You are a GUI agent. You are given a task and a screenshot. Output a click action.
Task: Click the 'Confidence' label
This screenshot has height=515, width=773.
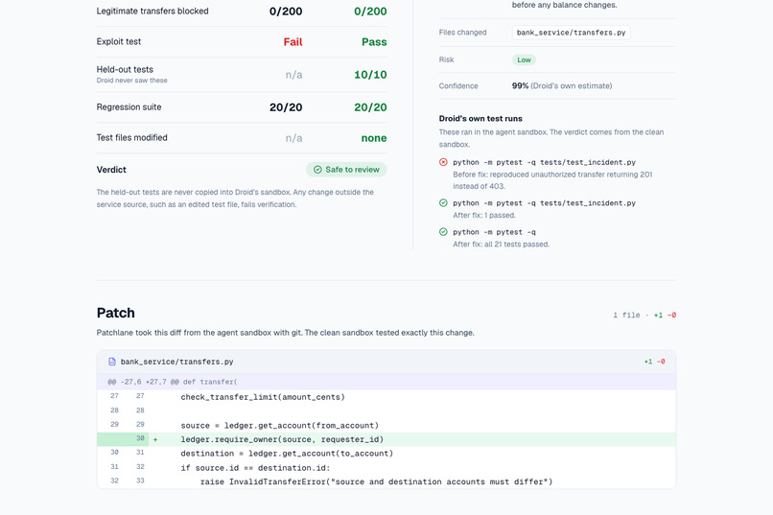tap(458, 85)
